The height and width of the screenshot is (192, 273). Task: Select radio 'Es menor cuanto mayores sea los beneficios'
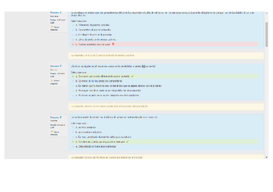coord(73,86)
